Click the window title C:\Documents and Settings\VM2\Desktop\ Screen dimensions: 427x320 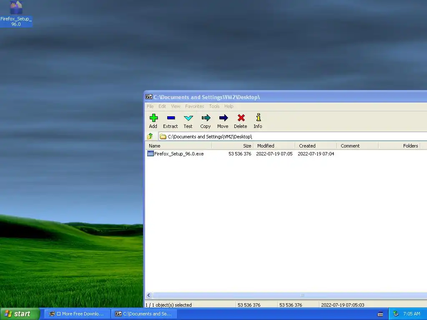coord(207,97)
